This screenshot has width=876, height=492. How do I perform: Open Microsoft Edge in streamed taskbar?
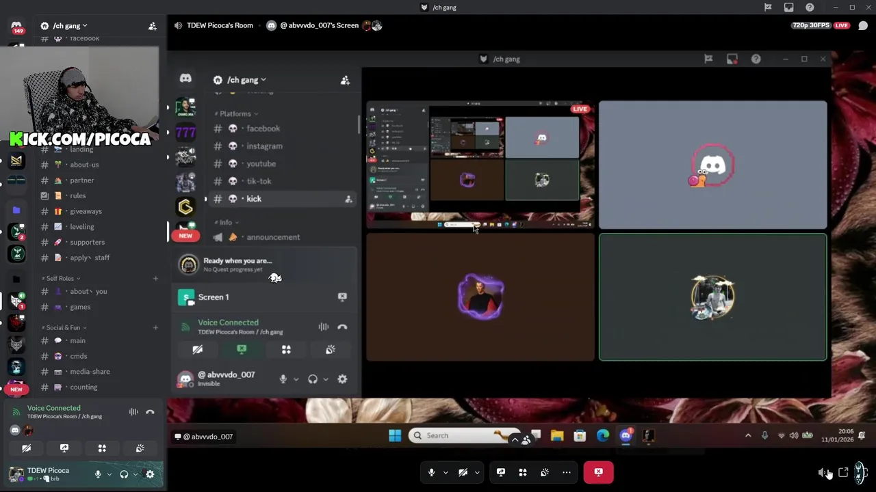(603, 436)
